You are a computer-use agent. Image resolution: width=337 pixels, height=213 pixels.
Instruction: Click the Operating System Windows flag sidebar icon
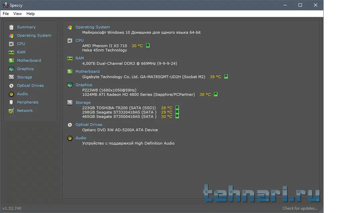(x=11, y=36)
